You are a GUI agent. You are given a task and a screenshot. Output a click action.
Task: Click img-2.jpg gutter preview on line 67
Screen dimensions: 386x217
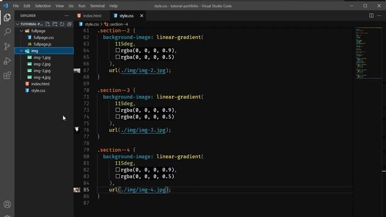(77, 71)
